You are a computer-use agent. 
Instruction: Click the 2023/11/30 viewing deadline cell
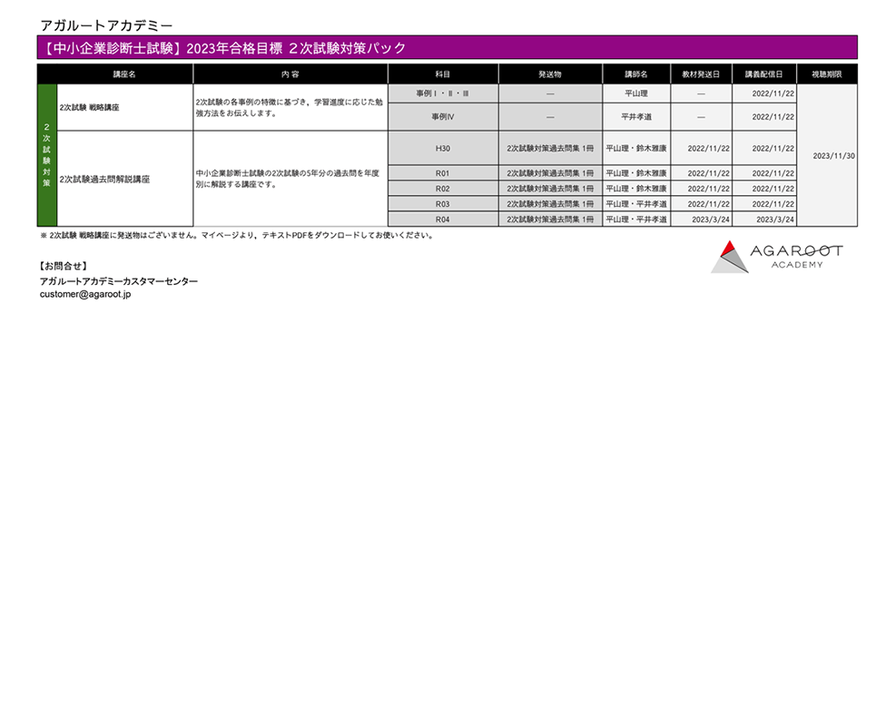[827, 156]
